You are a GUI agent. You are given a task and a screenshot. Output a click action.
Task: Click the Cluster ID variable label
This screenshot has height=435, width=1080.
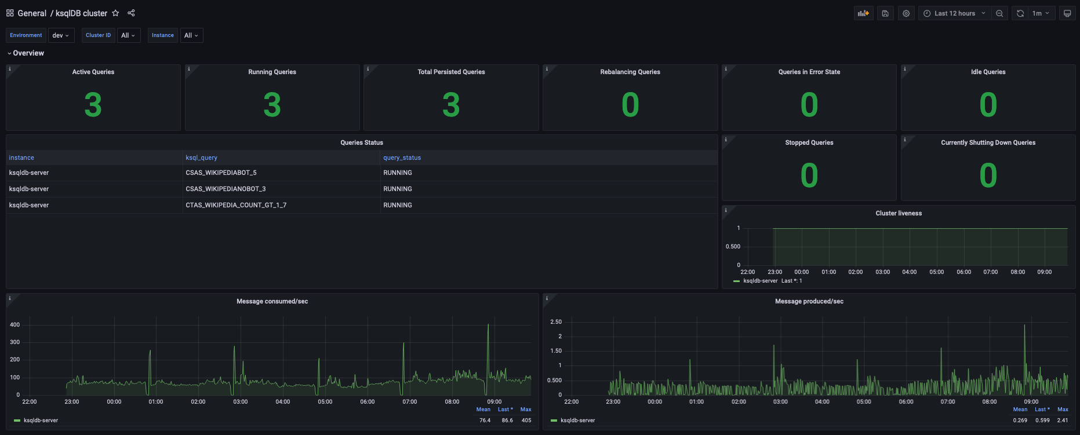pos(98,35)
